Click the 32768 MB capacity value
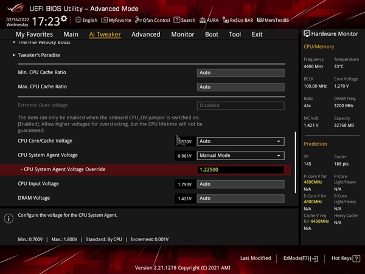The height and width of the screenshot is (274, 365). tap(344, 125)
